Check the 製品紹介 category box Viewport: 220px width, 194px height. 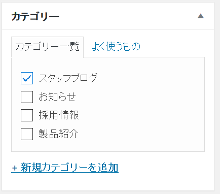pos(27,134)
